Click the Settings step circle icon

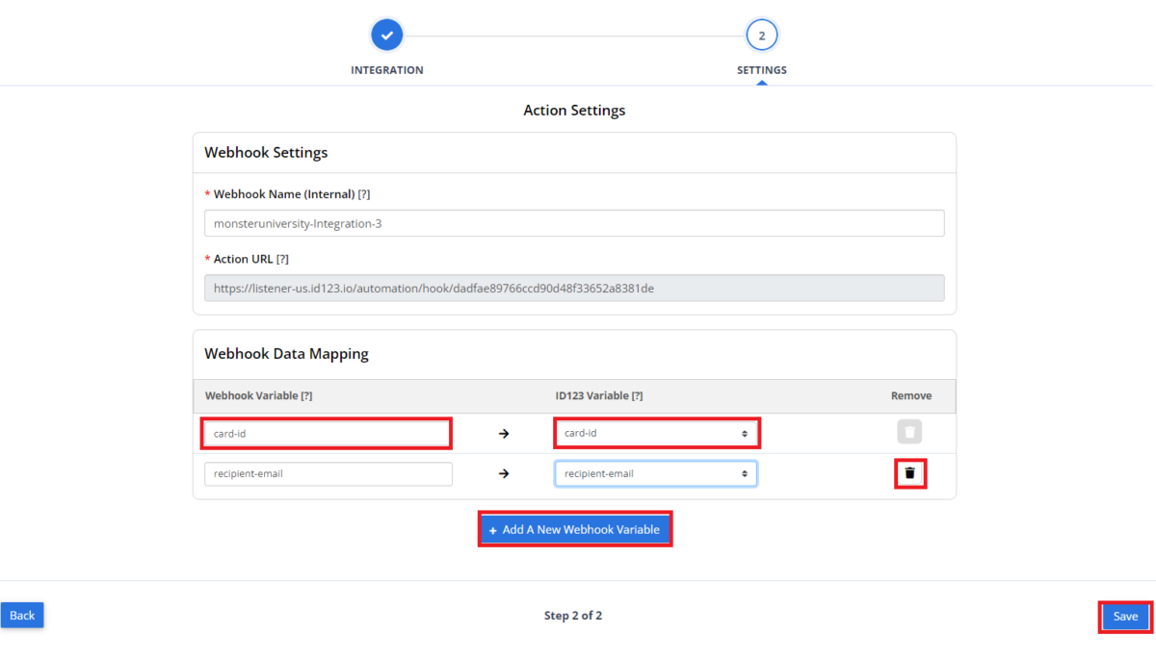761,35
